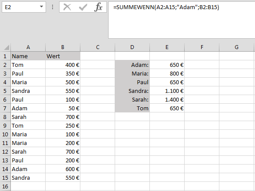Click cell E7 showing Tom's 650 € total

(x=167, y=108)
